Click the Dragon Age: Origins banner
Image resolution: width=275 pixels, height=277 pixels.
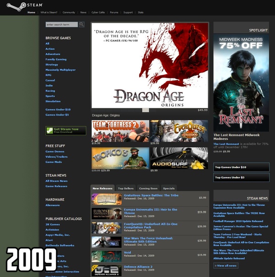tap(150, 66)
